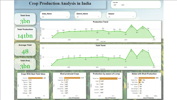The image size is (177, 100).
Task: Click the 'Uttar Pradesh' state label
Action: click(134, 84)
